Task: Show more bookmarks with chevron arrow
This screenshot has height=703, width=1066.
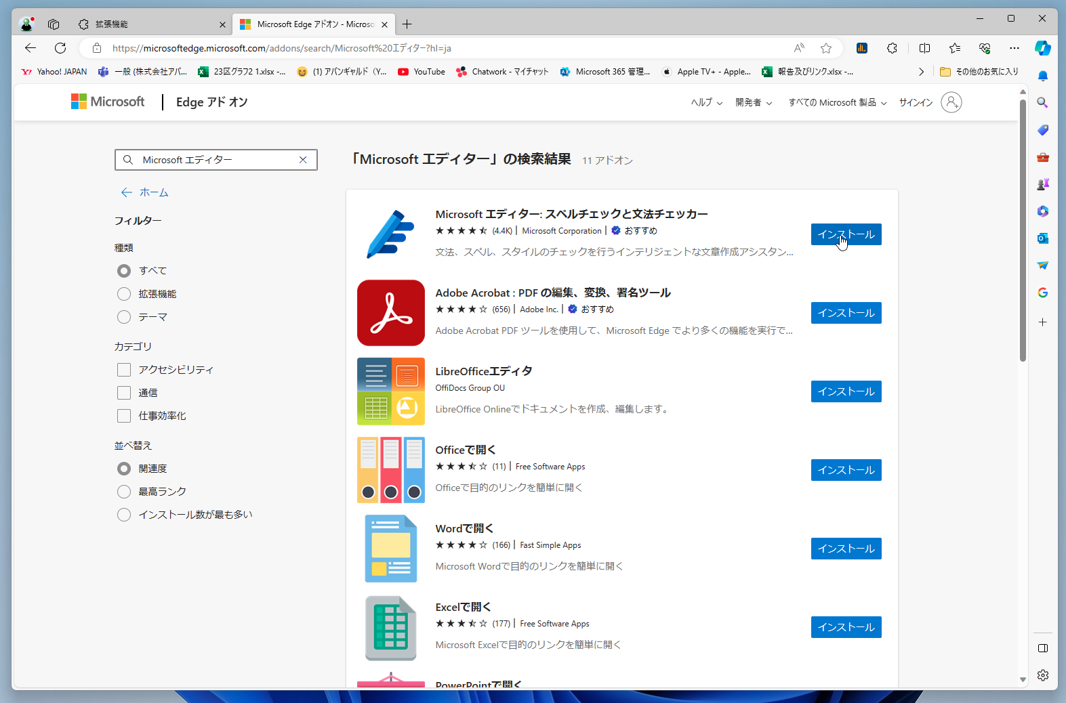Action: click(921, 72)
